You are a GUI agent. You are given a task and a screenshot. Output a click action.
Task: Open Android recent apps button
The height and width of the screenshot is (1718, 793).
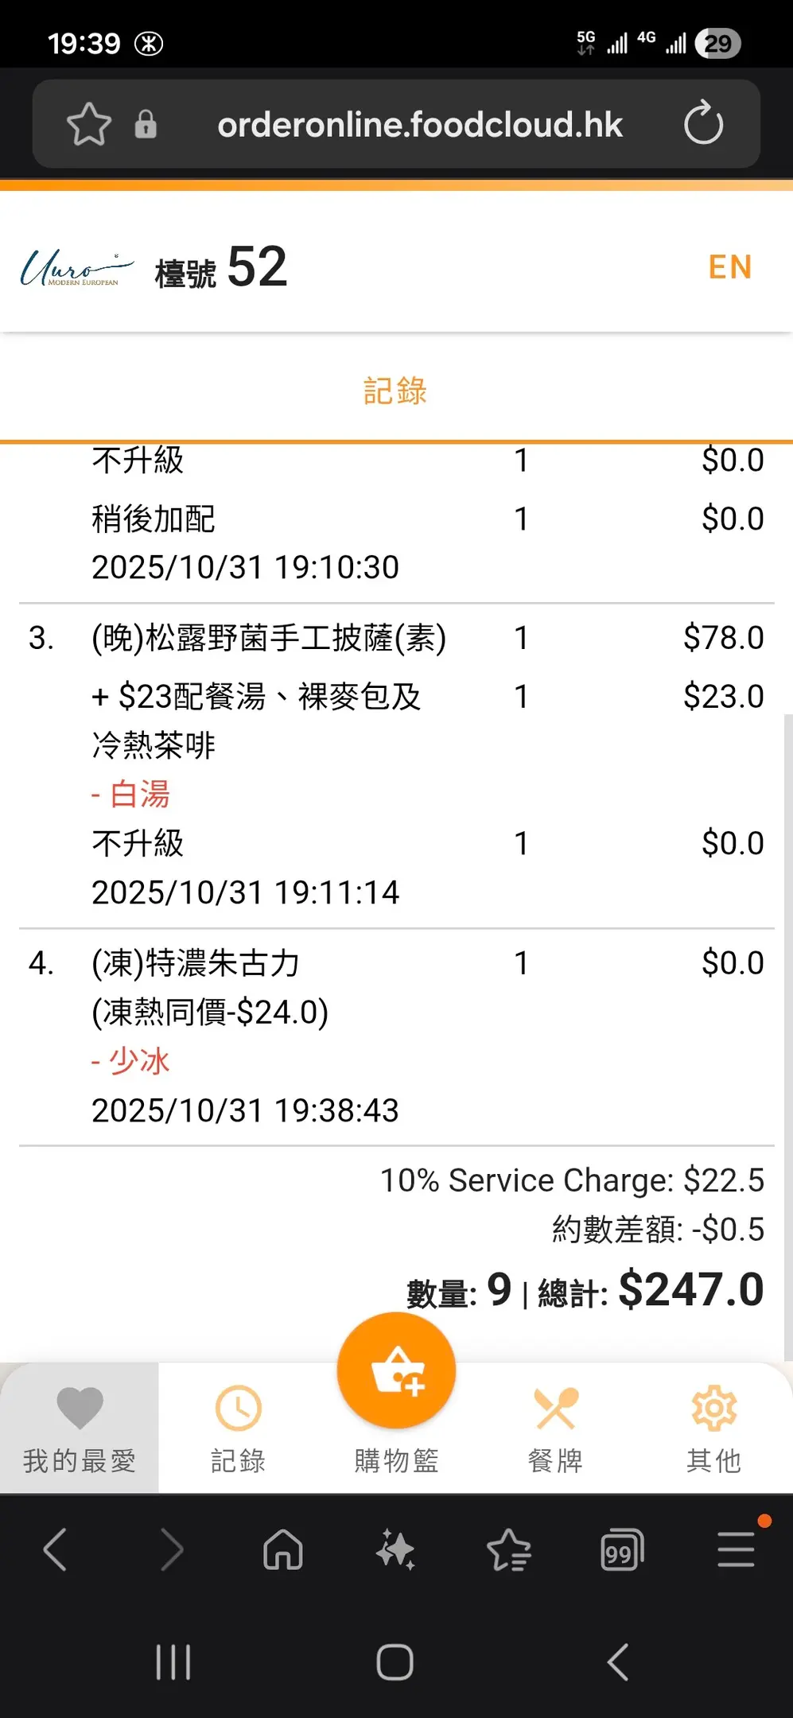(x=173, y=1662)
